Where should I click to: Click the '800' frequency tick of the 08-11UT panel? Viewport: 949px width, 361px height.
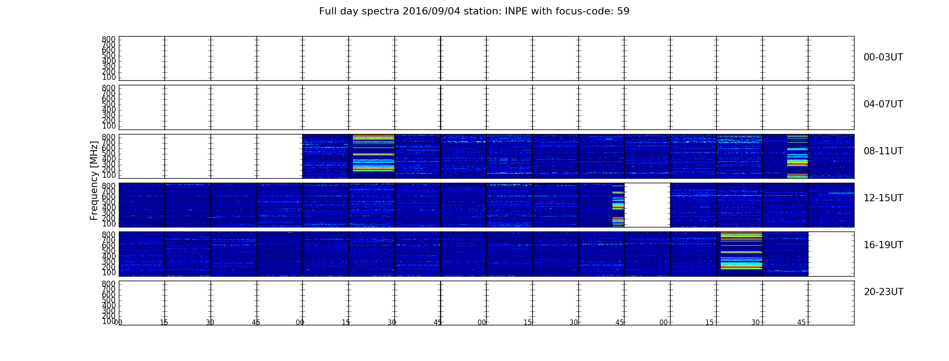(108, 137)
